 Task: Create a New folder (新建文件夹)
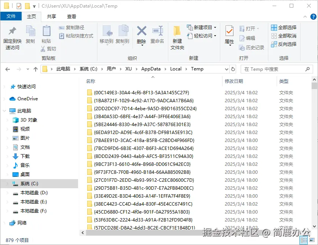[177, 38]
